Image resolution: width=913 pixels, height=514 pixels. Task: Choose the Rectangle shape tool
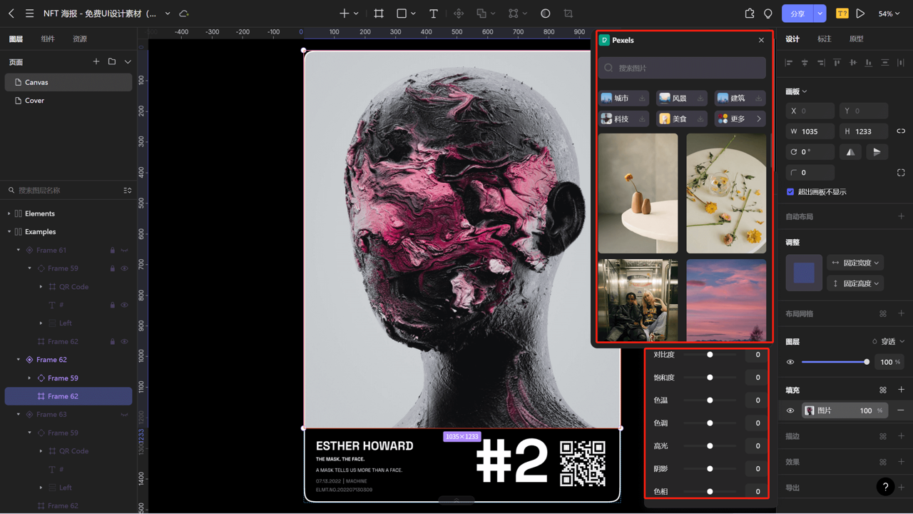coord(402,14)
